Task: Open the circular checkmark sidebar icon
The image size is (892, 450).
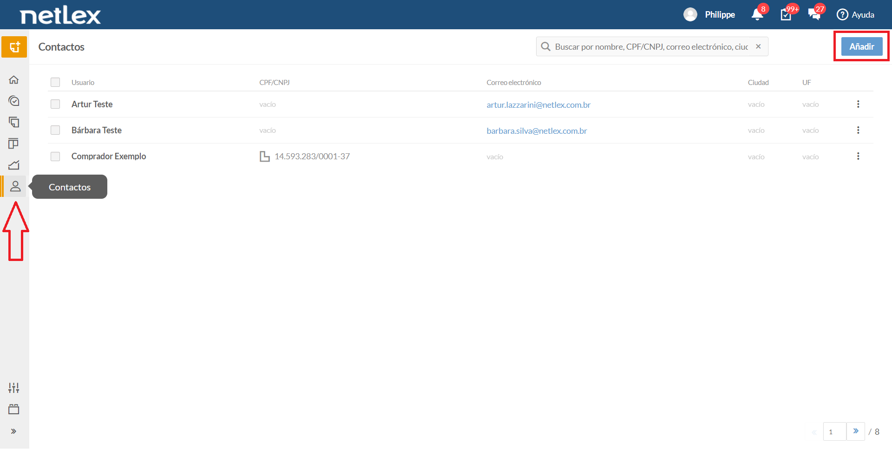Action: coord(14,101)
